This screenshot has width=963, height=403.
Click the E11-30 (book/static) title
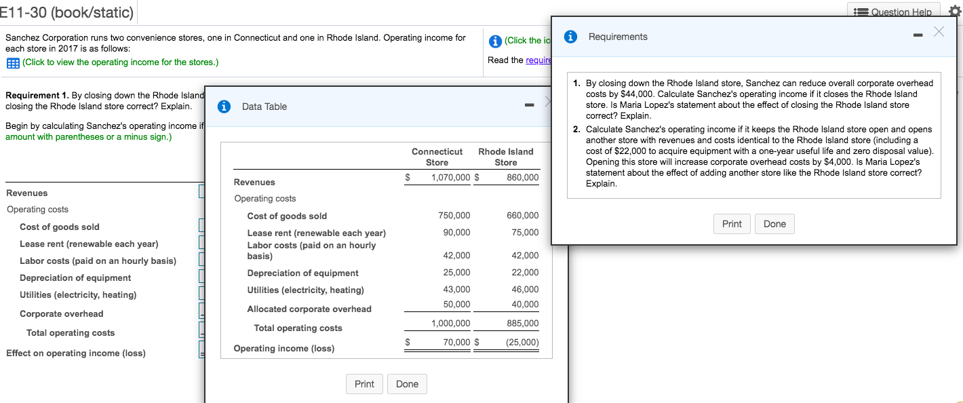tap(67, 12)
